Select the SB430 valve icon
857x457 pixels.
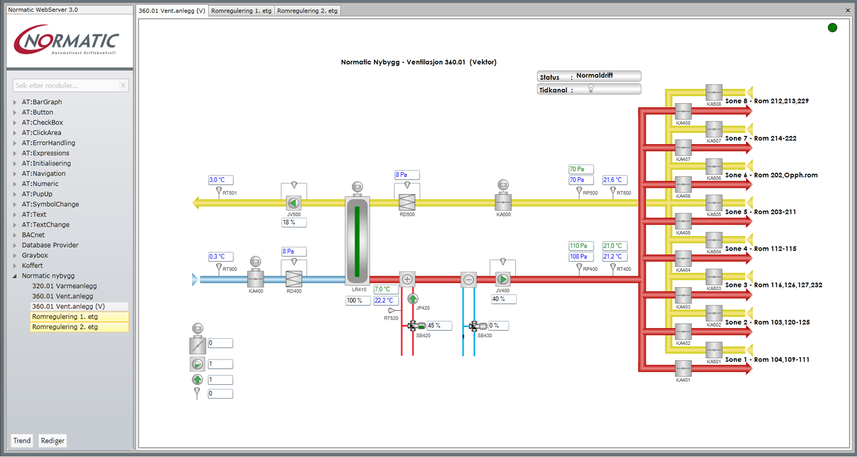[x=477, y=326]
